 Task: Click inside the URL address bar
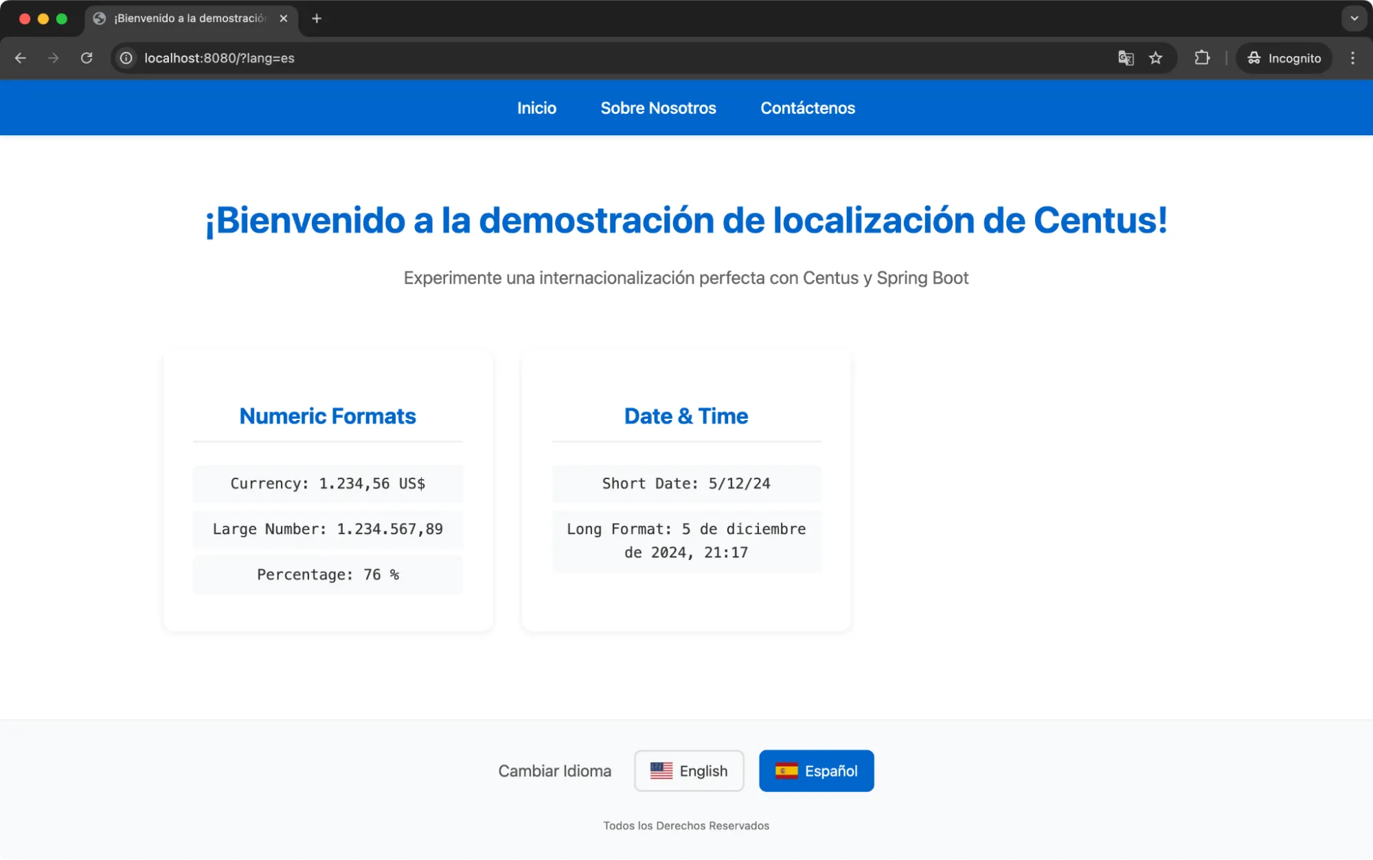481,58
